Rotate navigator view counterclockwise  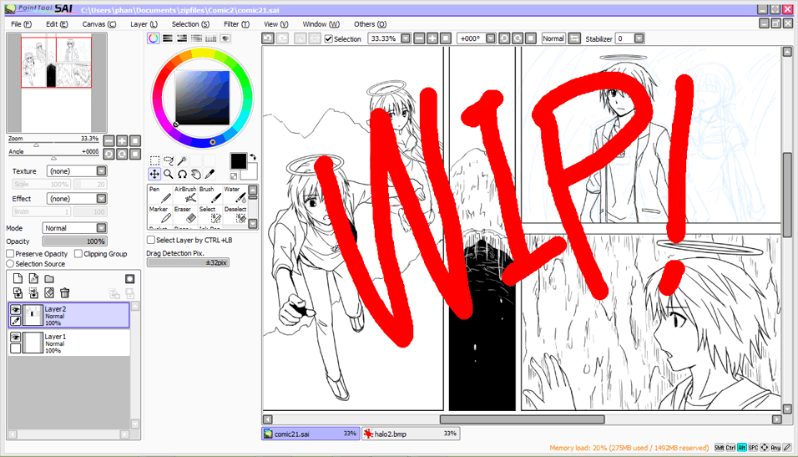click(109, 155)
